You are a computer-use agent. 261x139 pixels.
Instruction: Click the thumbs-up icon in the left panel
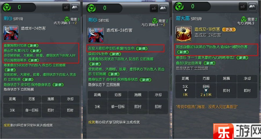coord(66,8)
